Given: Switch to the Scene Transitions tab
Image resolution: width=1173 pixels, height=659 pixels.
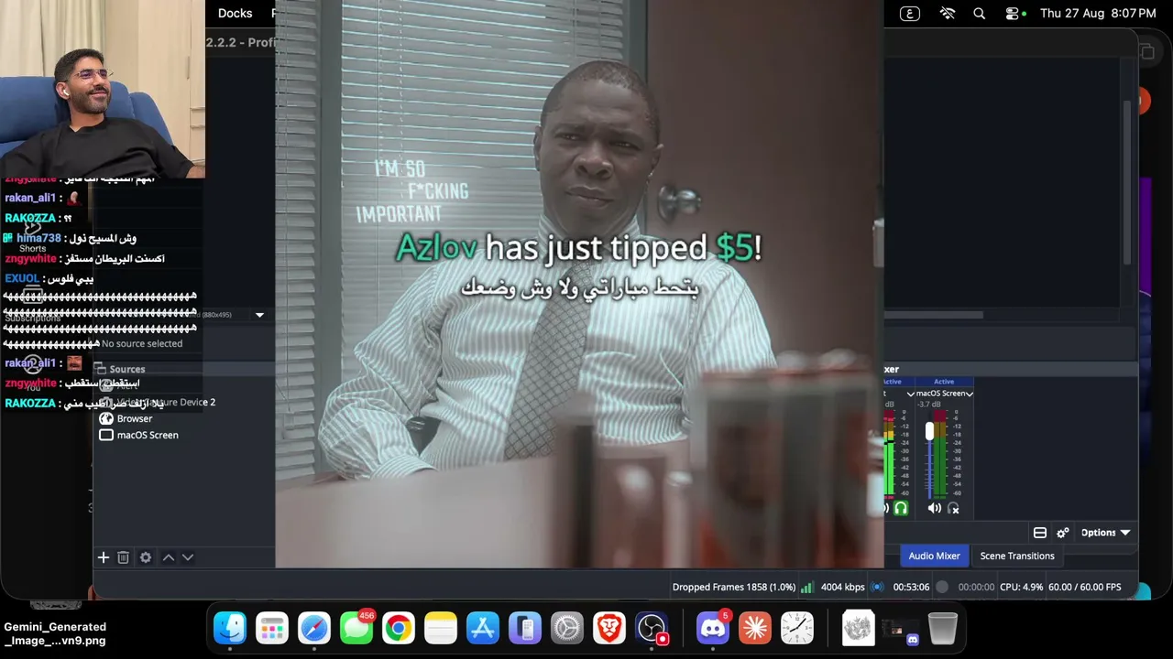Looking at the screenshot, I should [x=1017, y=556].
